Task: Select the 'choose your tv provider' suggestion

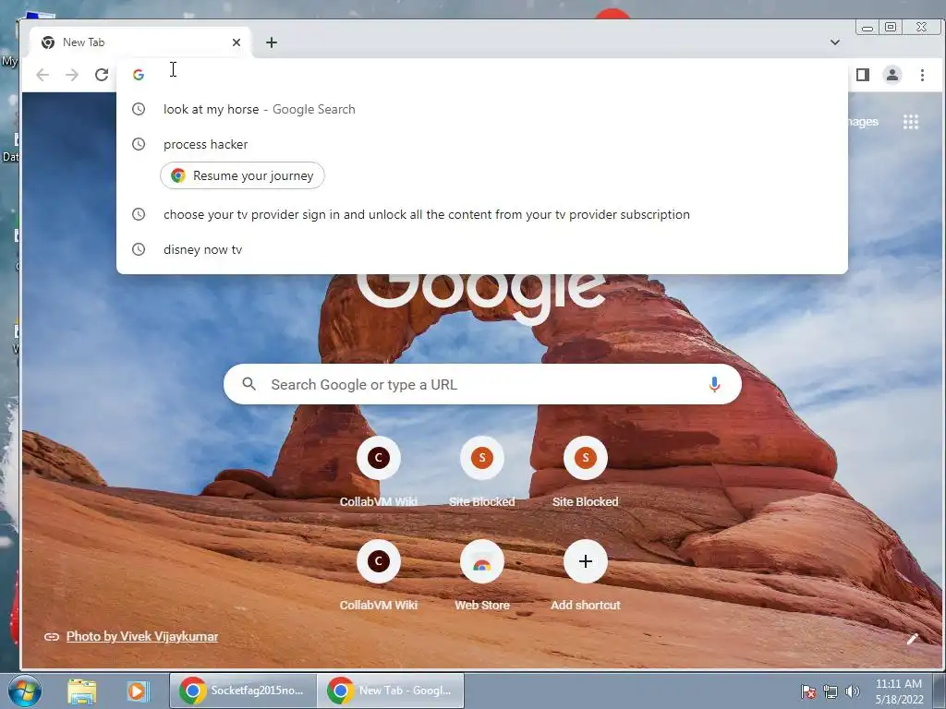Action: point(482,214)
